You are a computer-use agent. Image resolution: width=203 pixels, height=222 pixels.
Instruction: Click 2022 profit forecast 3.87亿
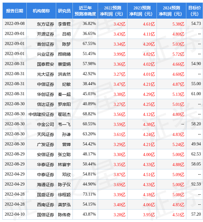pos(119,175)
